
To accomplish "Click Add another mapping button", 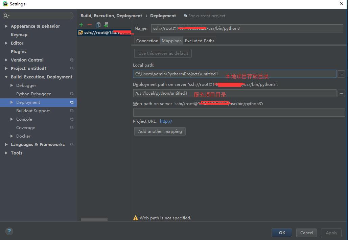I will click(160, 131).
